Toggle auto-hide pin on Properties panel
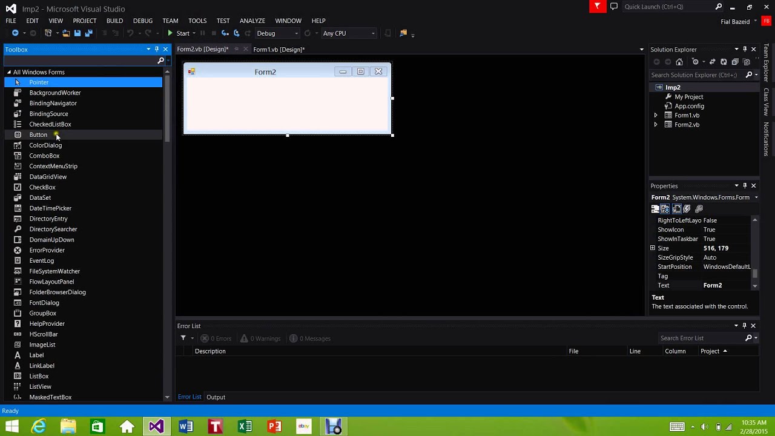 pyautogui.click(x=745, y=185)
